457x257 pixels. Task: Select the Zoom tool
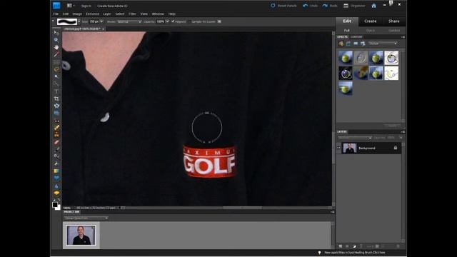[x=56, y=40]
